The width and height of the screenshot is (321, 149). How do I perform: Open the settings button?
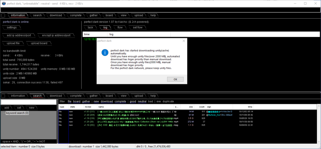click(x=12, y=28)
